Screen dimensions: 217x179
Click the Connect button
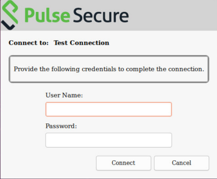tap(124, 163)
